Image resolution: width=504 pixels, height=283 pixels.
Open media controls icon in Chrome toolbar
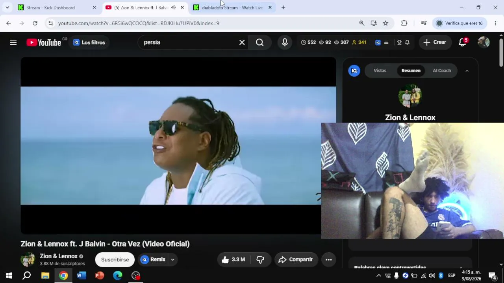coord(424,23)
